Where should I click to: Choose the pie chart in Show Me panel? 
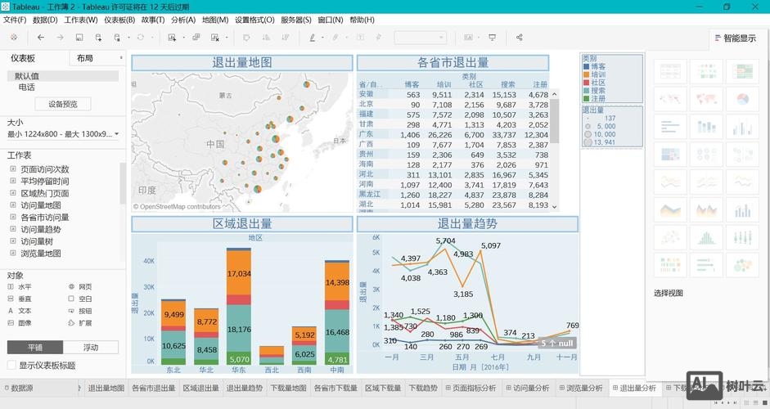point(742,99)
